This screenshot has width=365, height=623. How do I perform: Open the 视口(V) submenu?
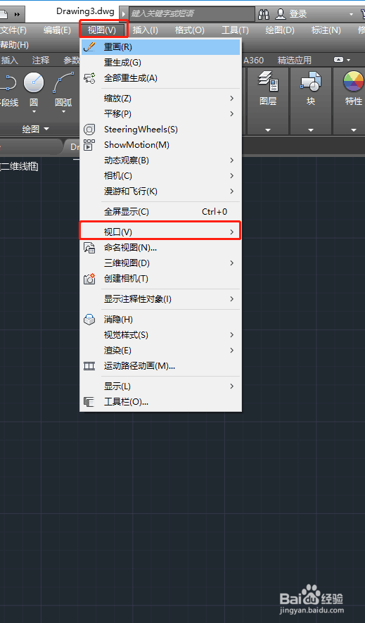coord(160,232)
